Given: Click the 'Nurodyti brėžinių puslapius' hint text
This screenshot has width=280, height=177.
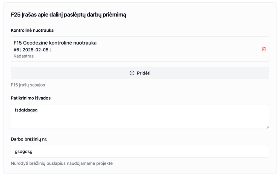Looking at the screenshot, I should click(x=62, y=163).
